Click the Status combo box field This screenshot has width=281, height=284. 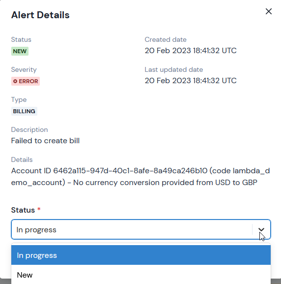coord(141,229)
